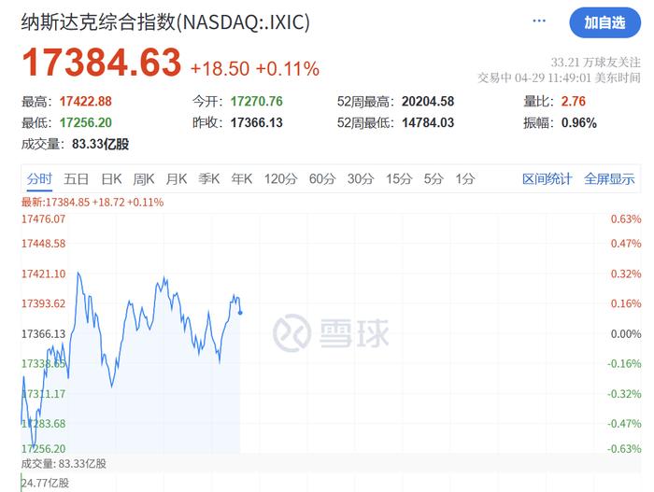
Task: Select the 分时 chart tab
Action: tap(39, 179)
